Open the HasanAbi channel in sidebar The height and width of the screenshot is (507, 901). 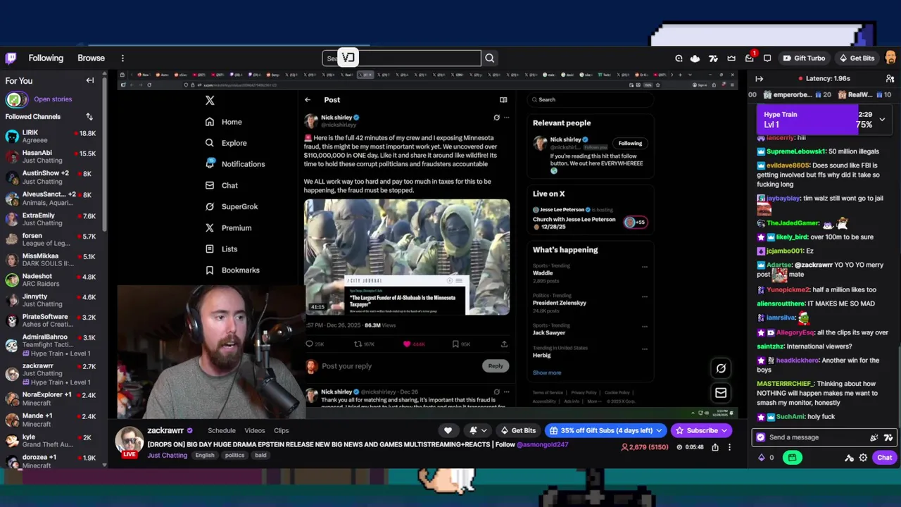pos(53,157)
